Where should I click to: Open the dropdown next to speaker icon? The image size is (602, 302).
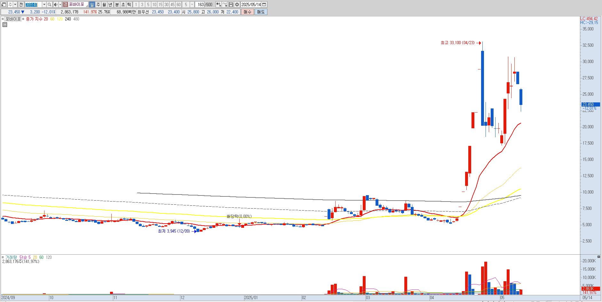[60, 4]
